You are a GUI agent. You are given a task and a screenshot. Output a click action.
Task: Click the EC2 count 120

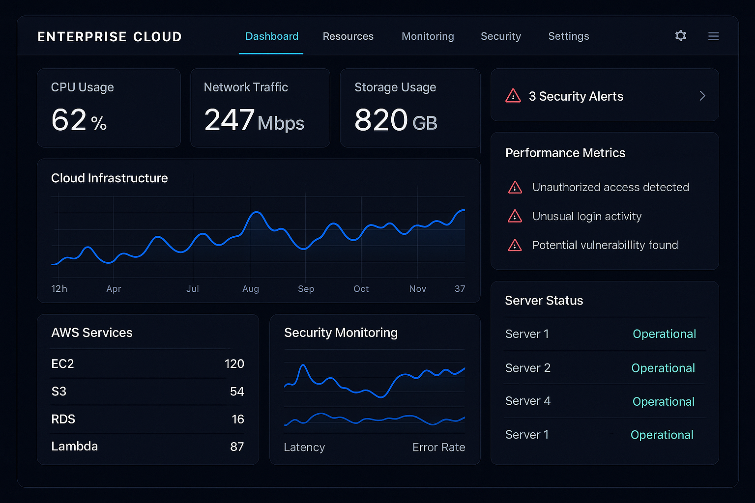(x=234, y=363)
